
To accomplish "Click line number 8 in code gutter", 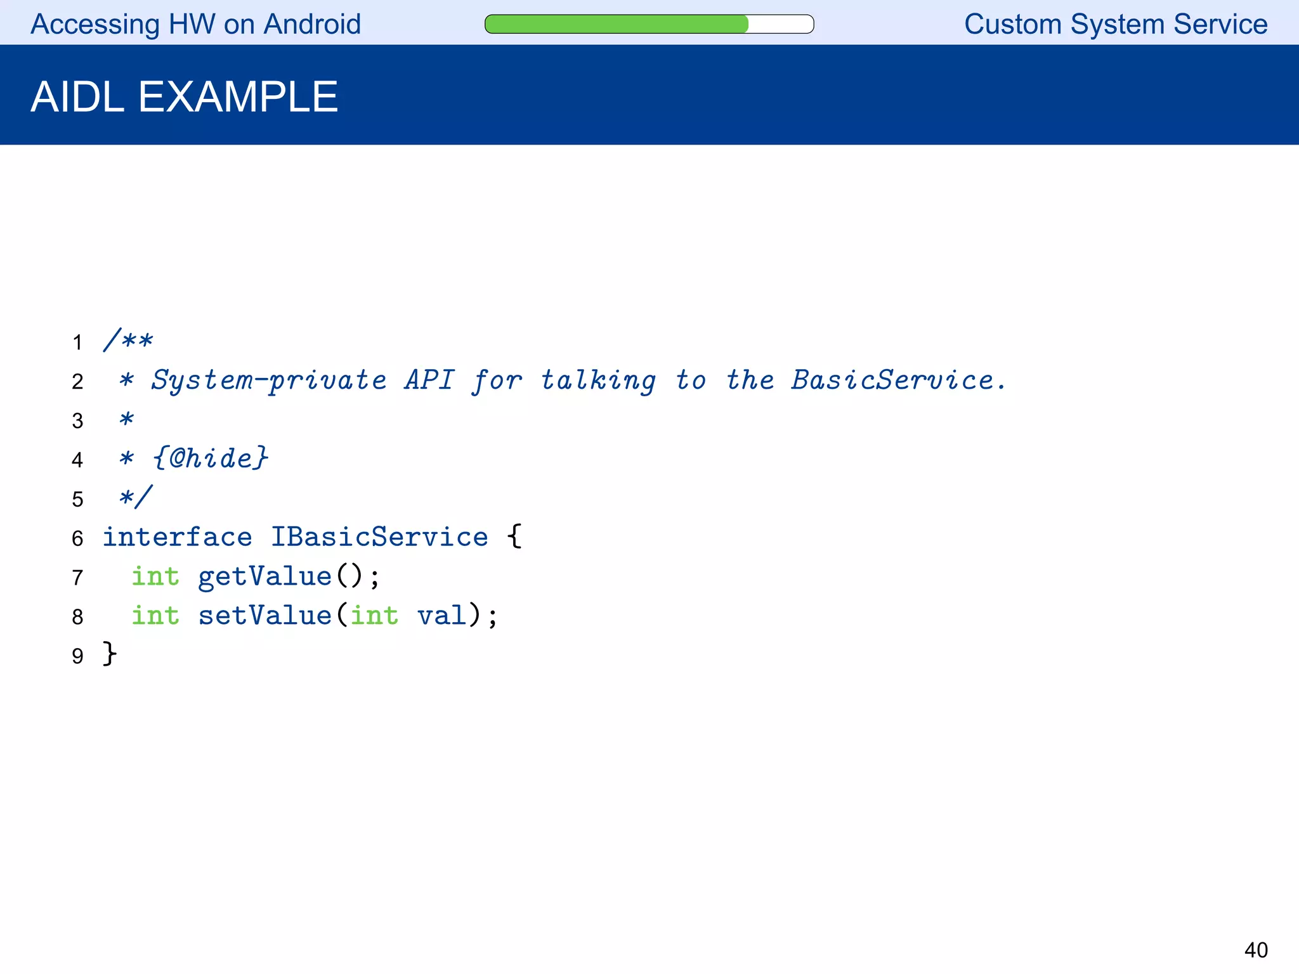I will coord(77,617).
